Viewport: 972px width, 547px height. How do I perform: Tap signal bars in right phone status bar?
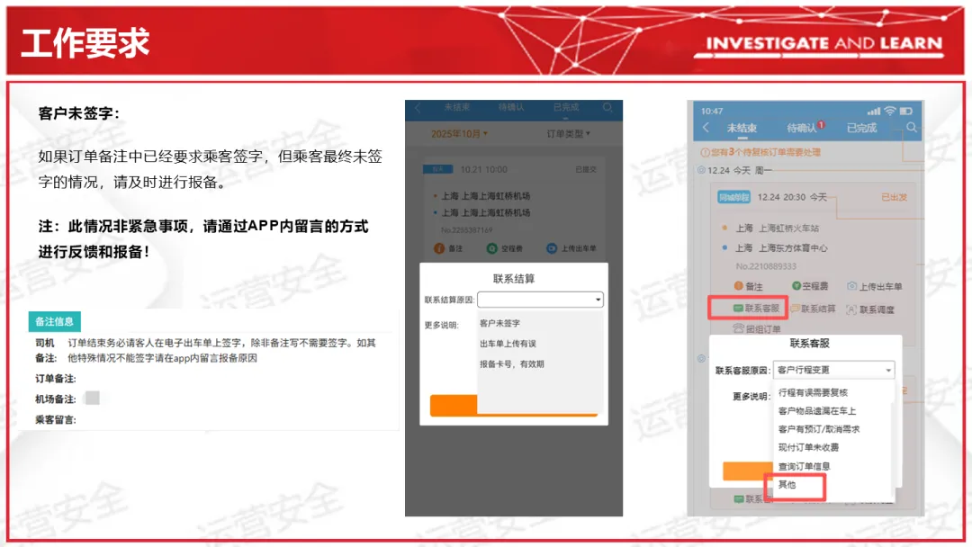click(873, 112)
